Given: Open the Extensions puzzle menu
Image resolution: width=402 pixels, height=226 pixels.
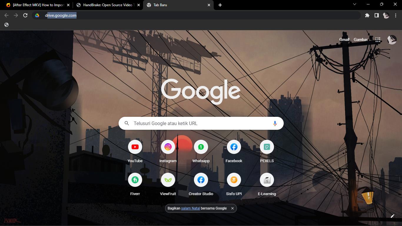Looking at the screenshot, I should point(367,15).
